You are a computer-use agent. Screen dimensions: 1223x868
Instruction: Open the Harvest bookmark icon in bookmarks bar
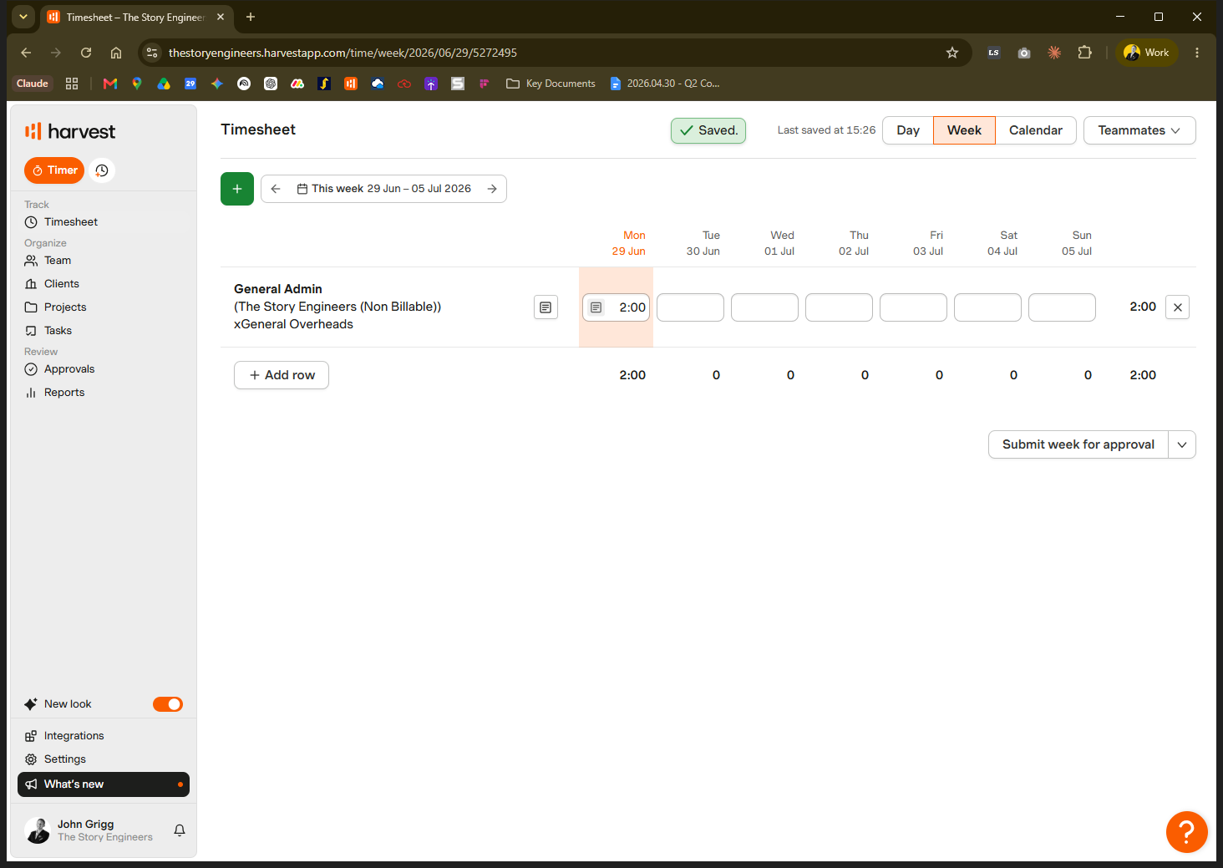point(351,84)
